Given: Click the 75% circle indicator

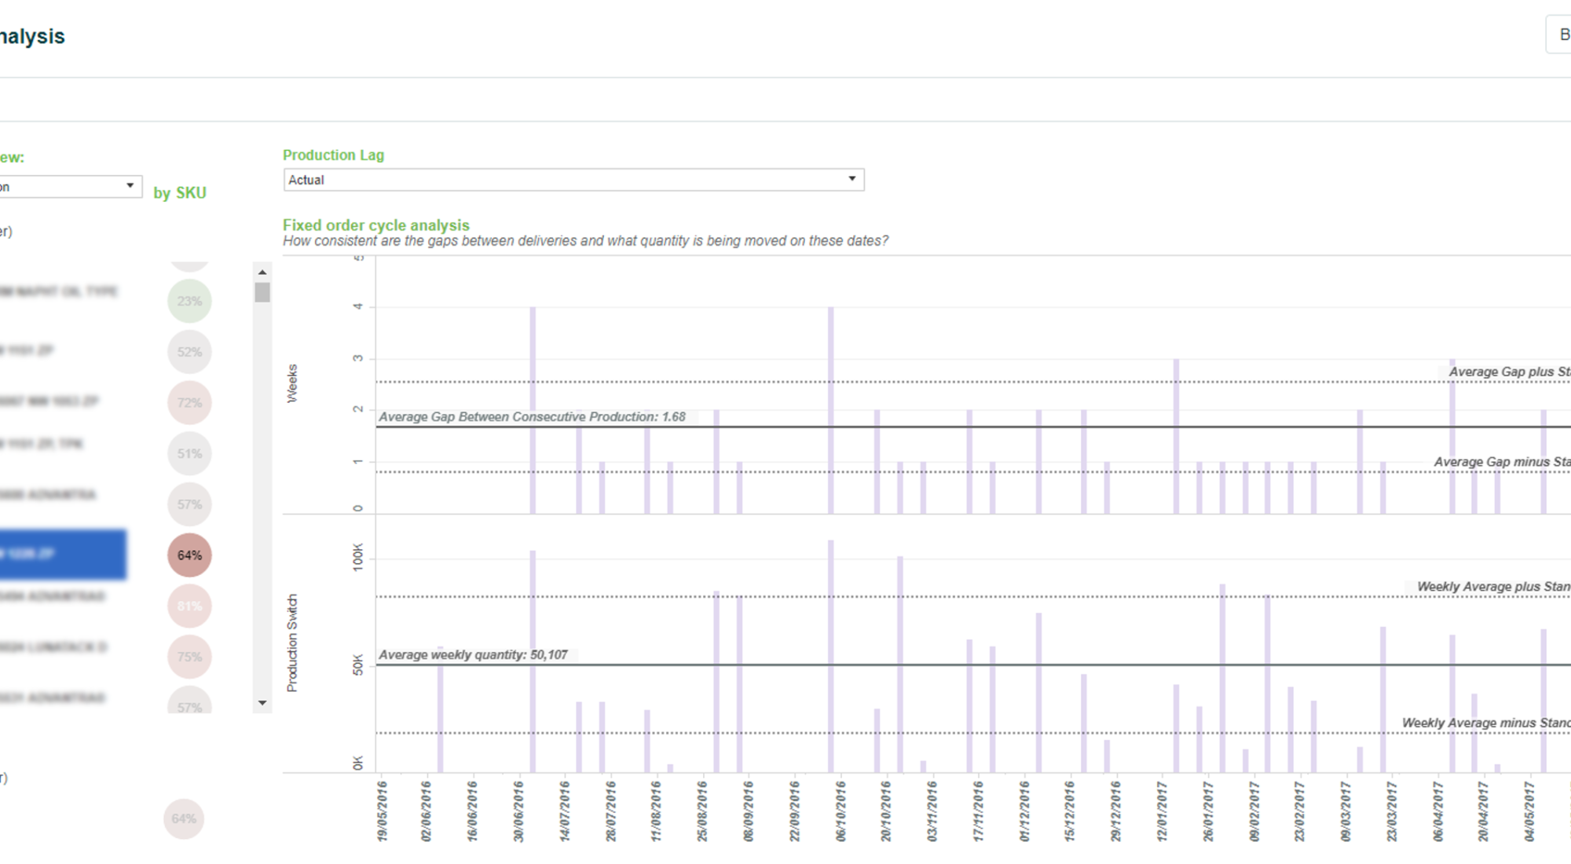Looking at the screenshot, I should (189, 657).
